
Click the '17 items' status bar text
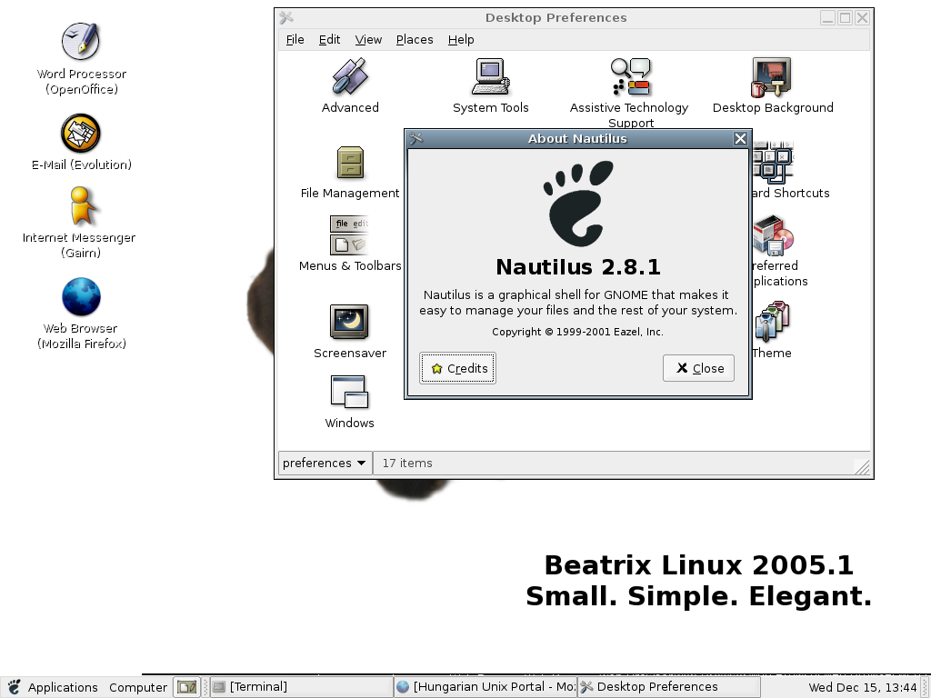[x=407, y=463]
